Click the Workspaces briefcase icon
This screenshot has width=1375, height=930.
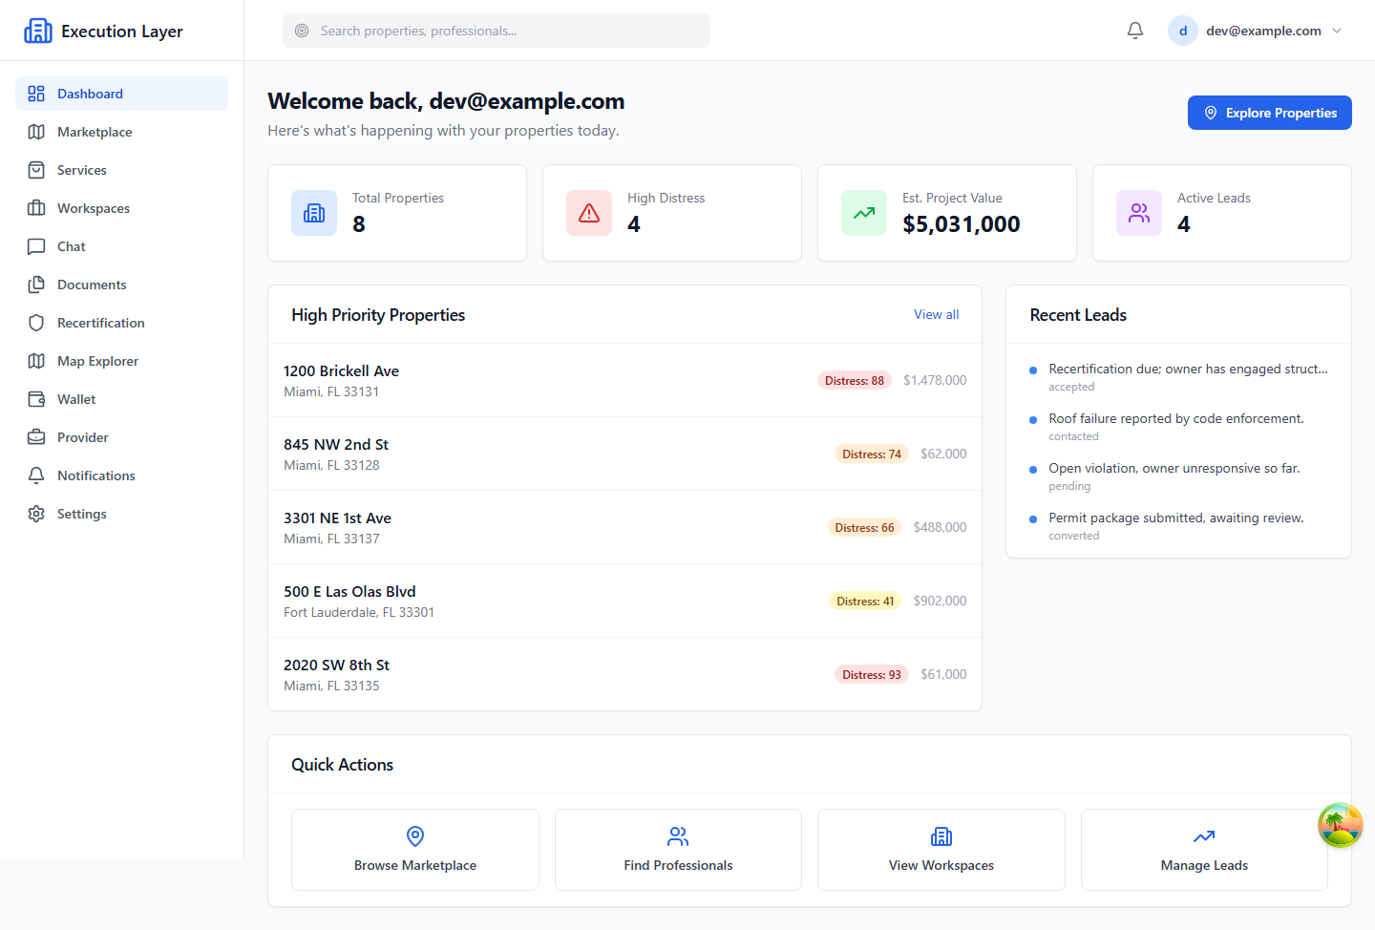tap(36, 208)
